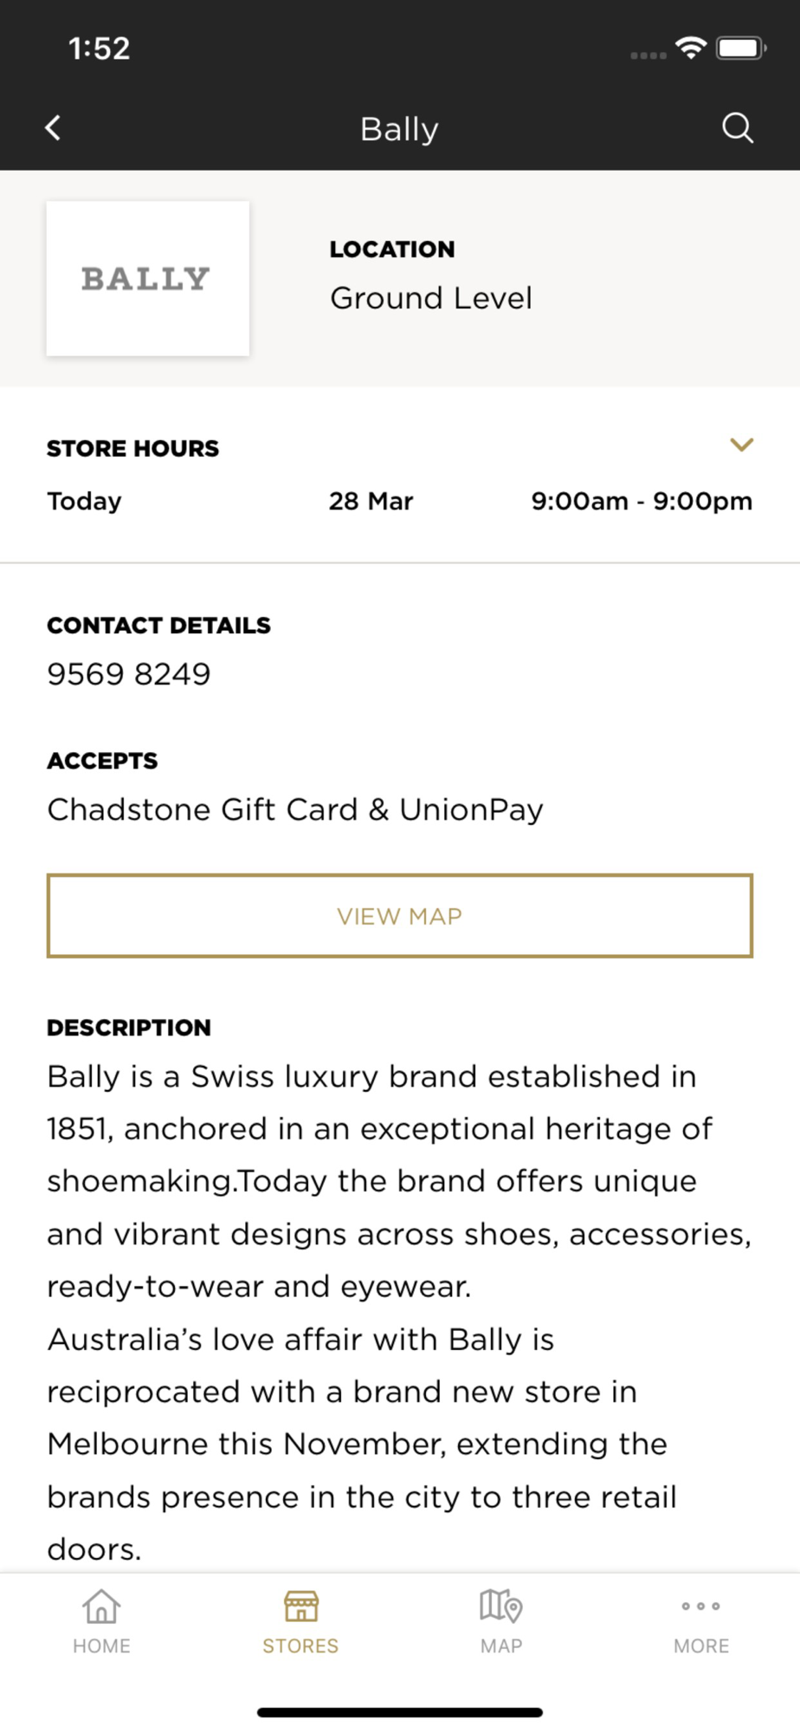Switch to the HOME tab label
The width and height of the screenshot is (800, 1733).
click(x=101, y=1645)
